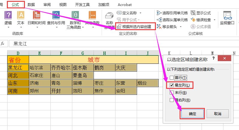The image size is (239, 130).
Task: Check the Right column (最右列) checkbox
Action: pyautogui.click(x=172, y=100)
